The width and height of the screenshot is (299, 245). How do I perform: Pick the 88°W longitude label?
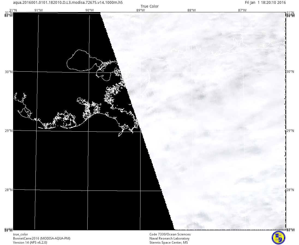(x=192, y=10)
